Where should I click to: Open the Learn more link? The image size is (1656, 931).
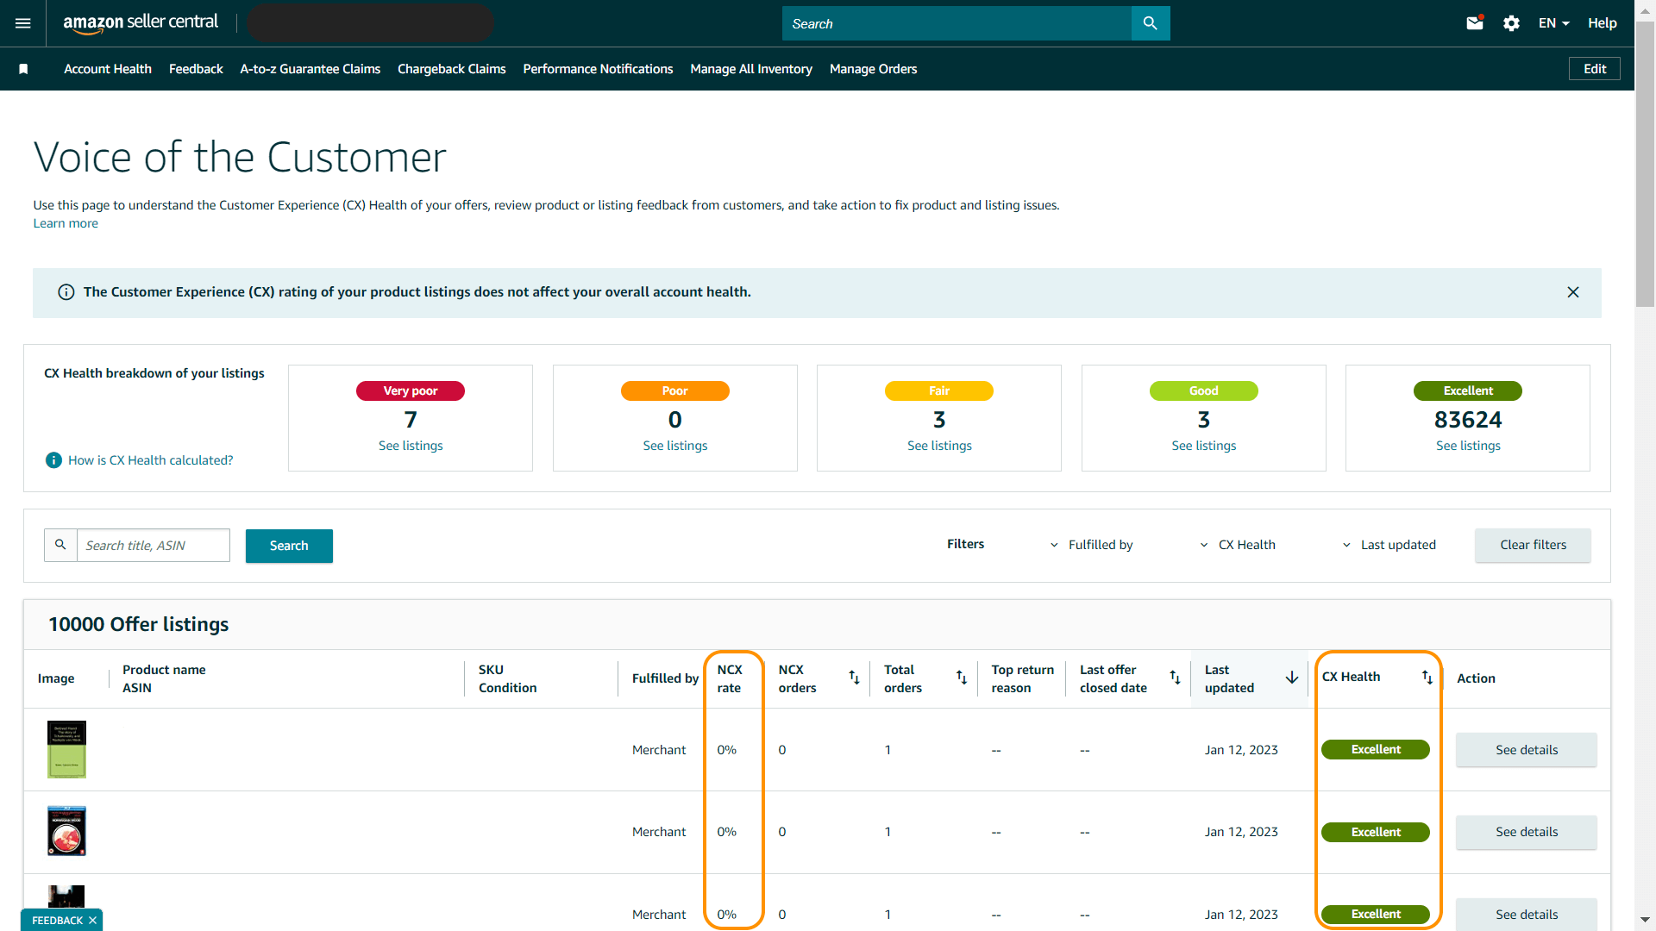point(65,223)
